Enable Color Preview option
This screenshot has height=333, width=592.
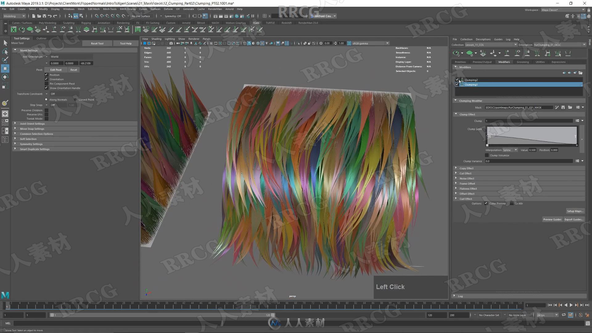point(486,203)
